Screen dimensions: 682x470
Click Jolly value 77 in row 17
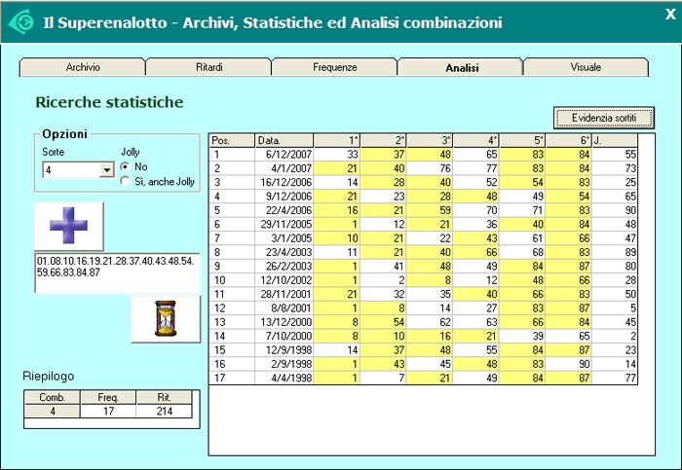[x=615, y=378]
